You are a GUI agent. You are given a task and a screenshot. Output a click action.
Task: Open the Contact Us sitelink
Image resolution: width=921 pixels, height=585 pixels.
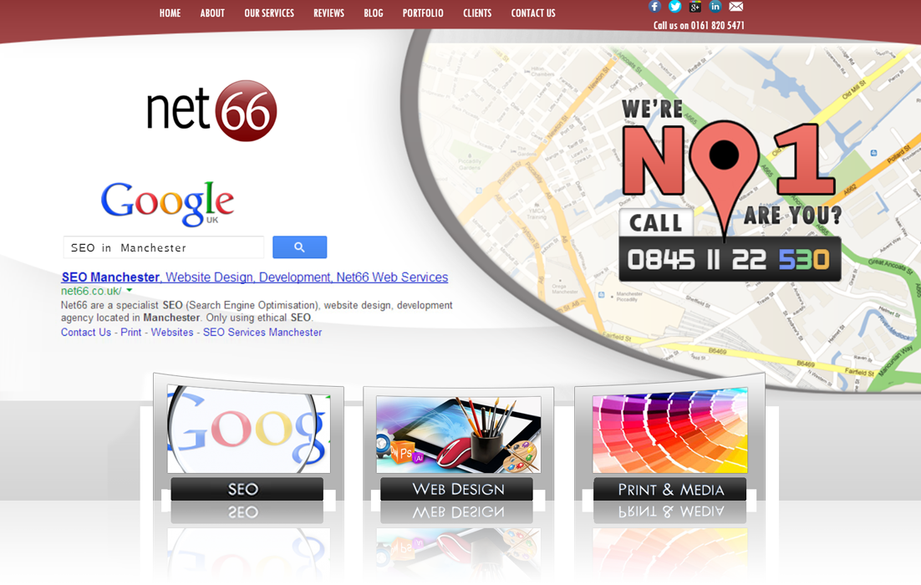point(86,333)
